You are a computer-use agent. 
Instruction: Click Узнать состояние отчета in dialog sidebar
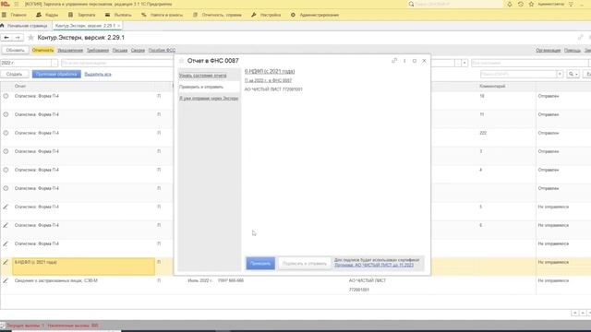pos(203,76)
